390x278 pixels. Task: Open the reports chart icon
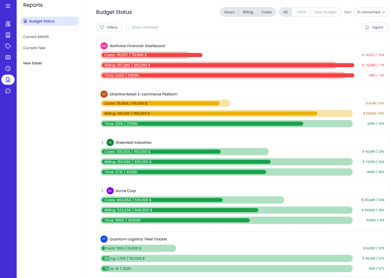[x=8, y=80]
